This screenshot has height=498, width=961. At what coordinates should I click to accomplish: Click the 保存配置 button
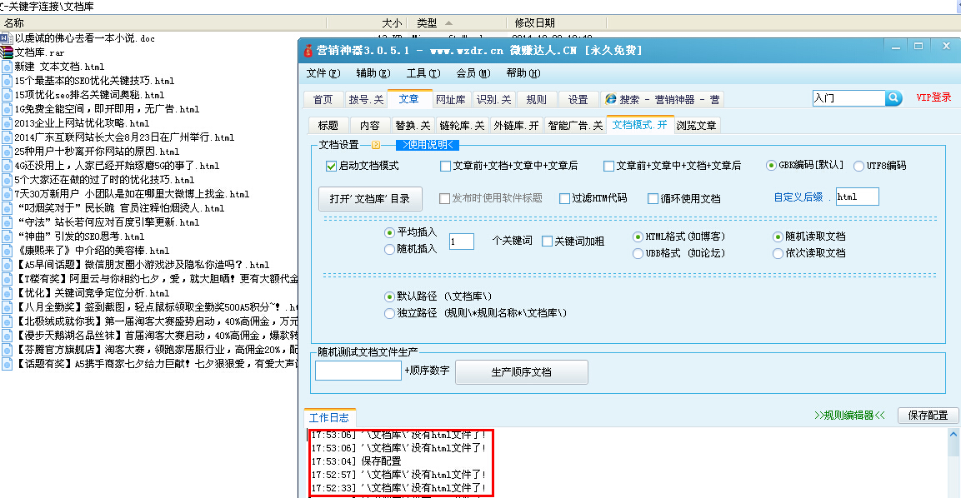click(927, 415)
